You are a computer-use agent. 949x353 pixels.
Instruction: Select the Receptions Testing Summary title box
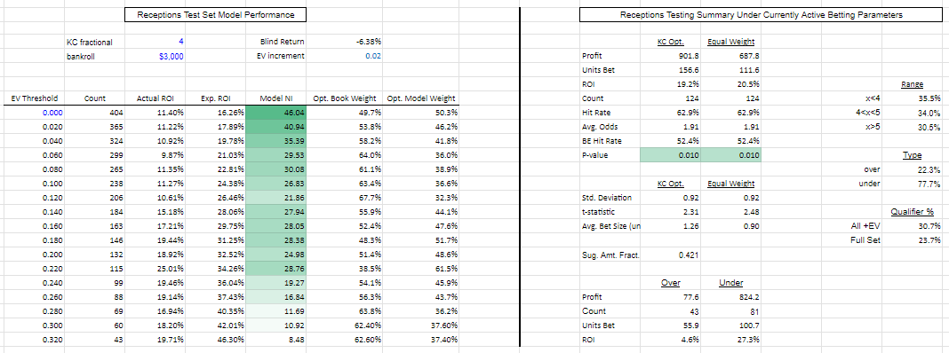click(761, 15)
